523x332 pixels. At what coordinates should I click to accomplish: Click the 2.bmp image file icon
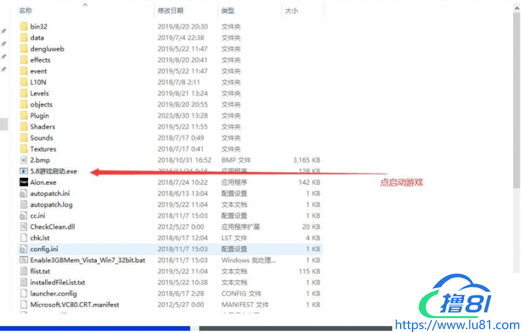click(x=24, y=160)
